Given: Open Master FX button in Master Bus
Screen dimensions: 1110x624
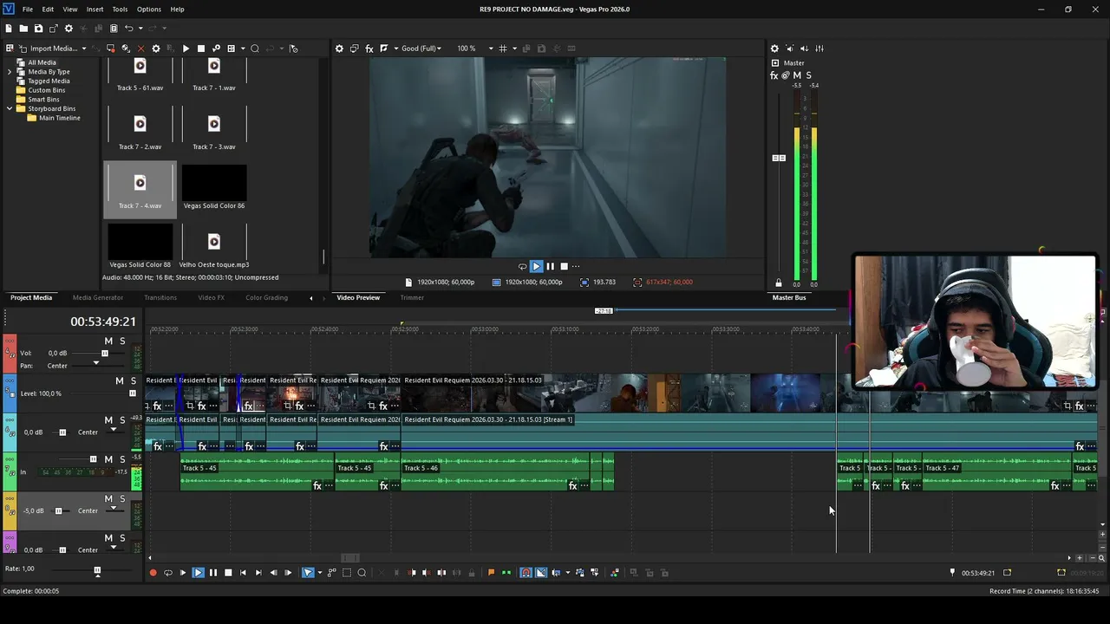Looking at the screenshot, I should pos(774,75).
